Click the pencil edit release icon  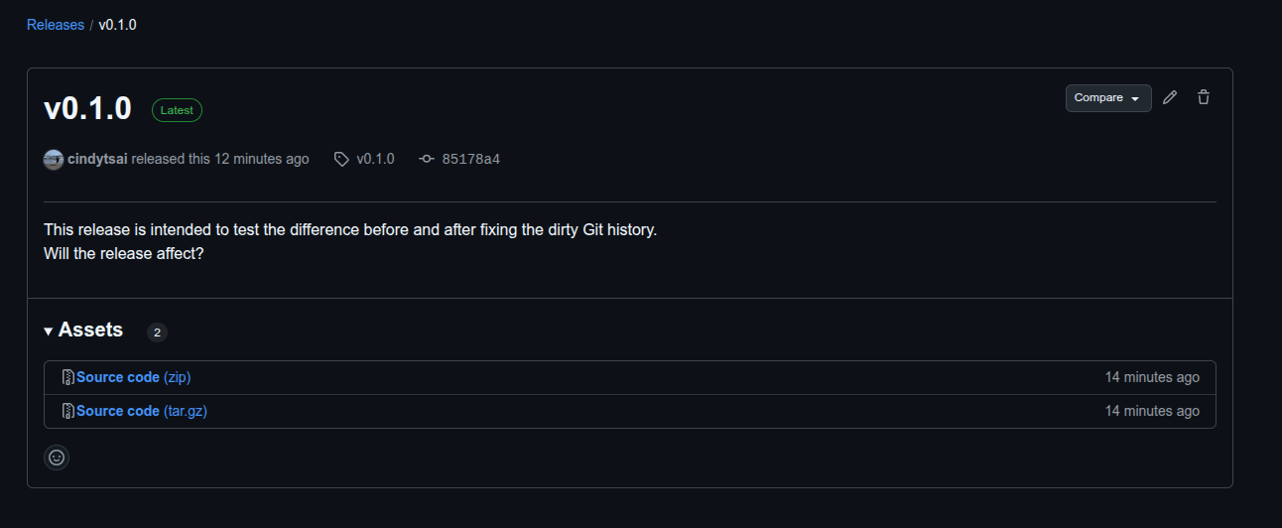[x=1170, y=97]
